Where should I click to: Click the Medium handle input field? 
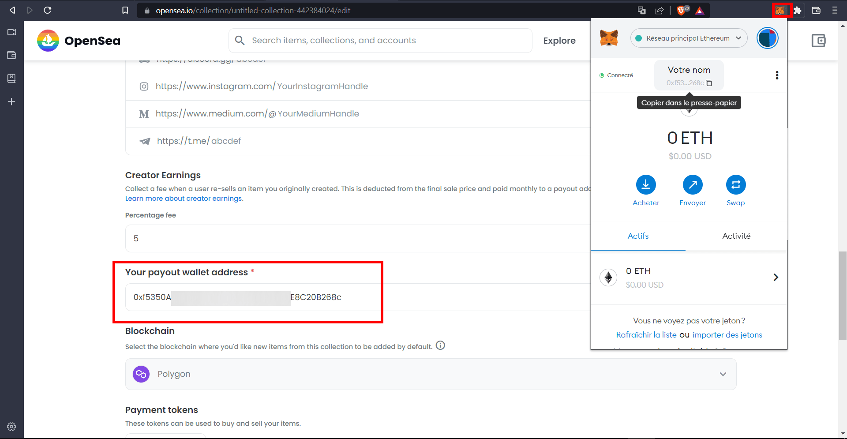(x=358, y=114)
